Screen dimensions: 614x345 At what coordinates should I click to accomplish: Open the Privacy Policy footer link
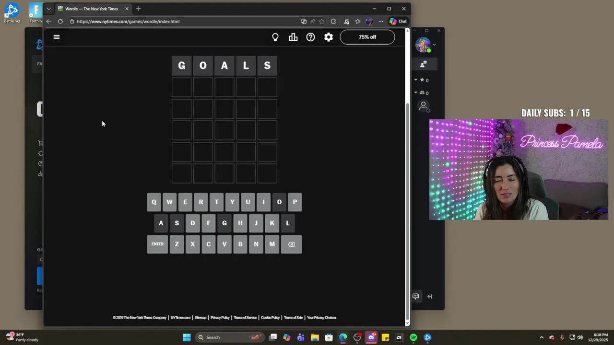click(x=220, y=317)
